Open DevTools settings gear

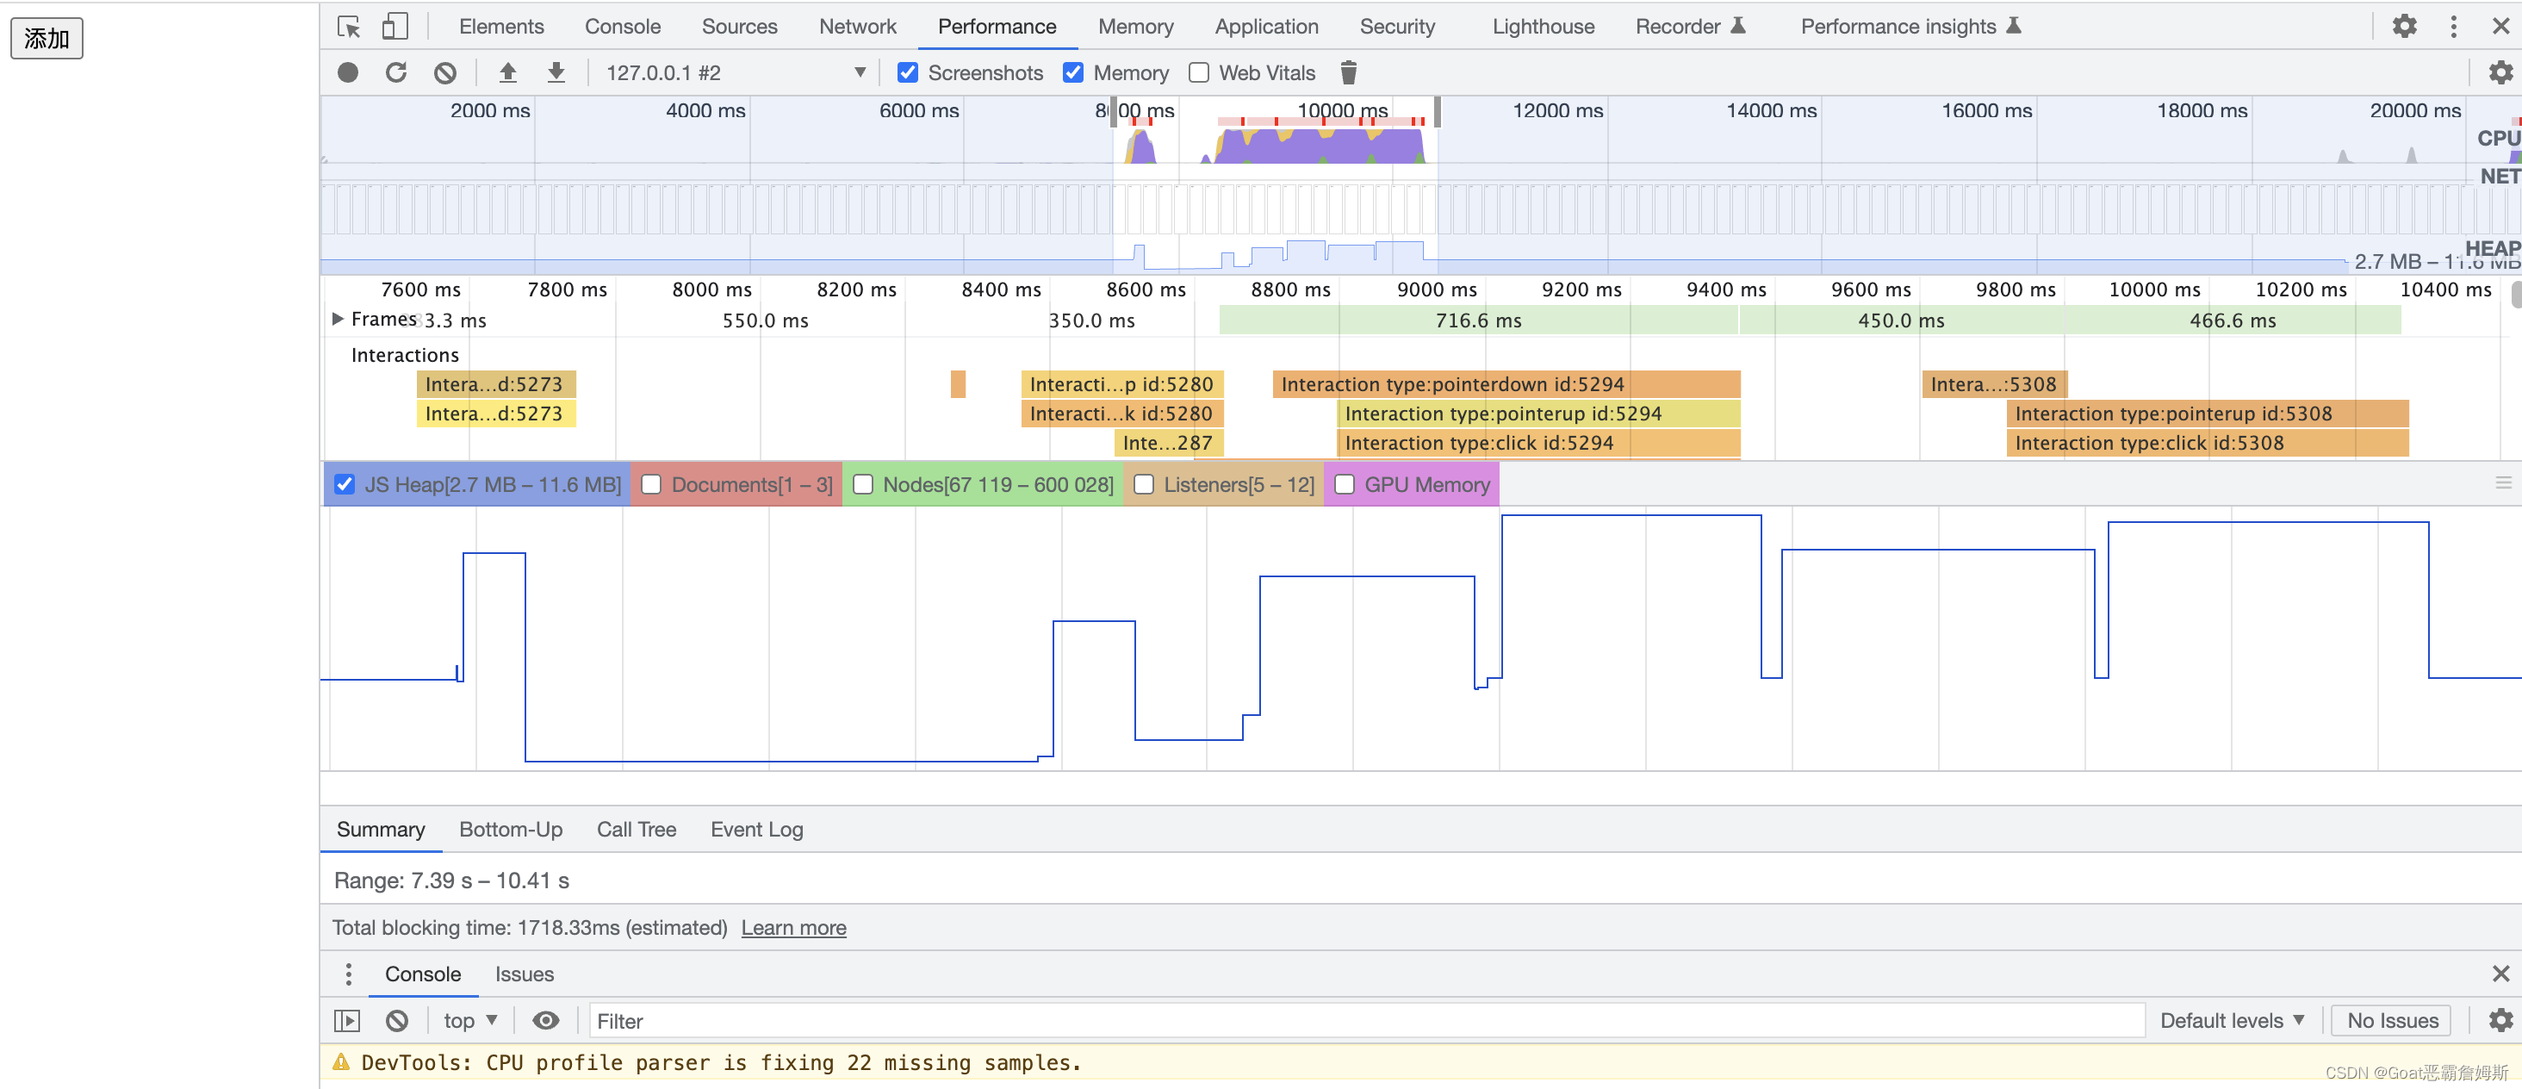2405,27
